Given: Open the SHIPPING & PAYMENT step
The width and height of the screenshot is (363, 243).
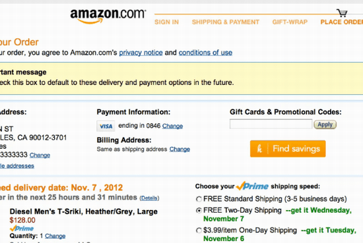Looking at the screenshot, I should click(226, 22).
